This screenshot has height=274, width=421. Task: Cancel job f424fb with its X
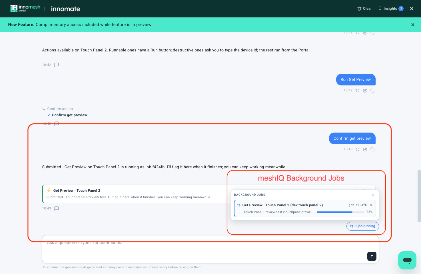point(371,205)
